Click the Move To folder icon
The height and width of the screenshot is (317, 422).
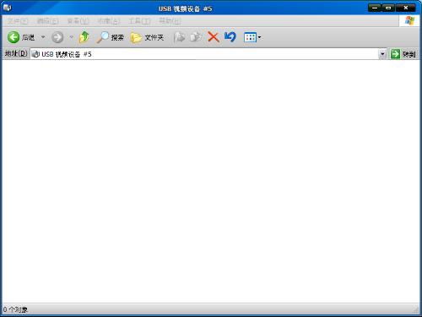179,37
